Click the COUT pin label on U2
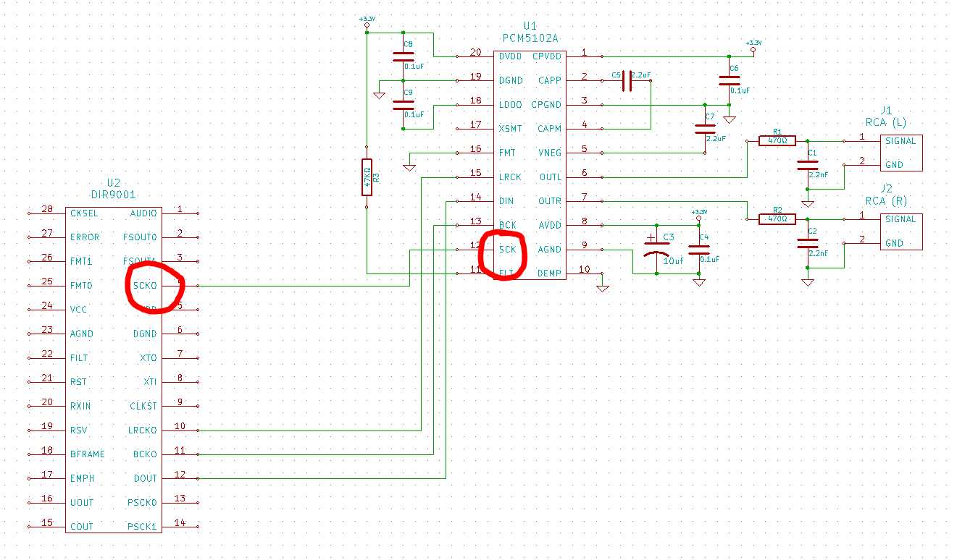 click(82, 526)
